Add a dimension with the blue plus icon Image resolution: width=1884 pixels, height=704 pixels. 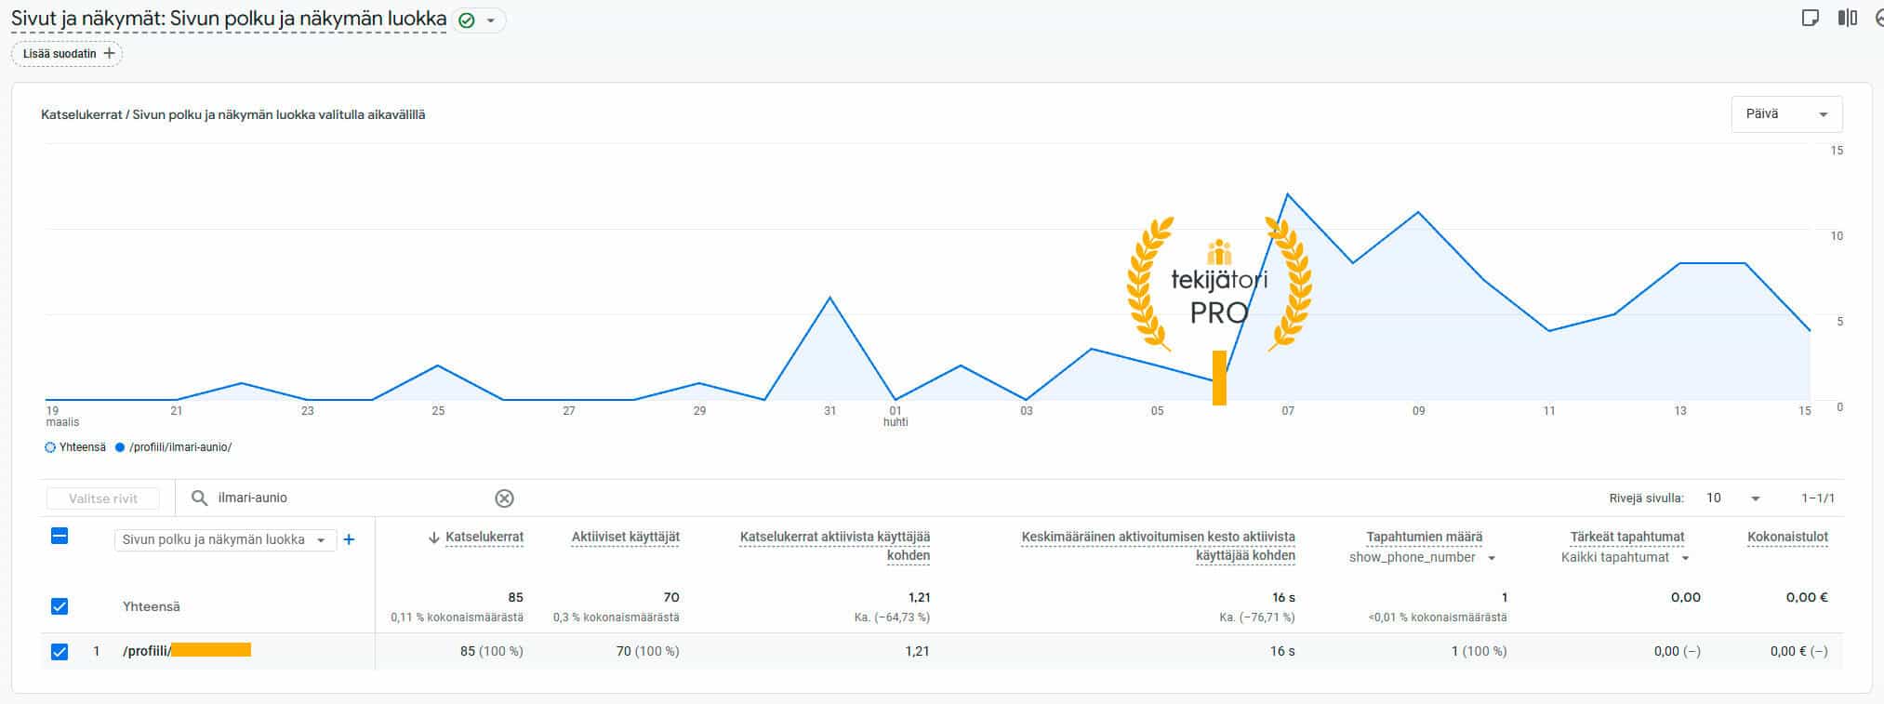coord(349,539)
